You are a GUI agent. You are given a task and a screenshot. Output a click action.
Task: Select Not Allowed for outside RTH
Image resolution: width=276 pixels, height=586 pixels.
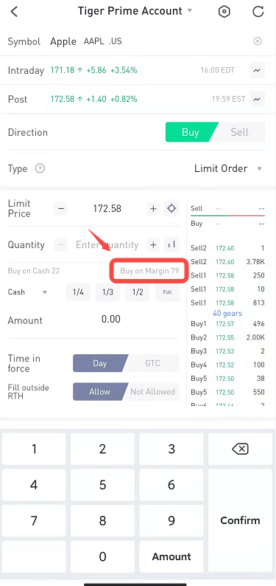click(x=152, y=392)
